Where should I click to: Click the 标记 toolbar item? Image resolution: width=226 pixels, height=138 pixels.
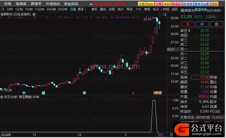point(156,9)
